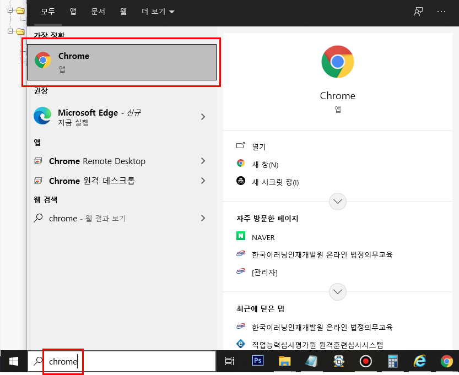Image resolution: width=459 pixels, height=375 pixels.
Task: Open the NAVER frequently visited page
Action: click(263, 237)
